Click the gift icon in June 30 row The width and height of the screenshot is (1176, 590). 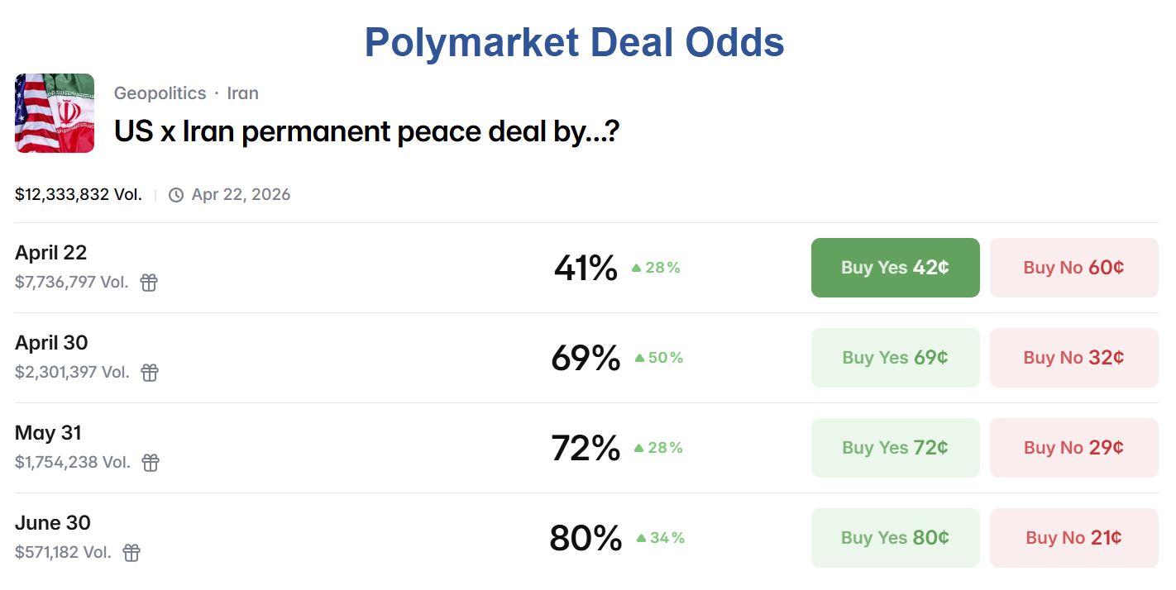pos(131,553)
